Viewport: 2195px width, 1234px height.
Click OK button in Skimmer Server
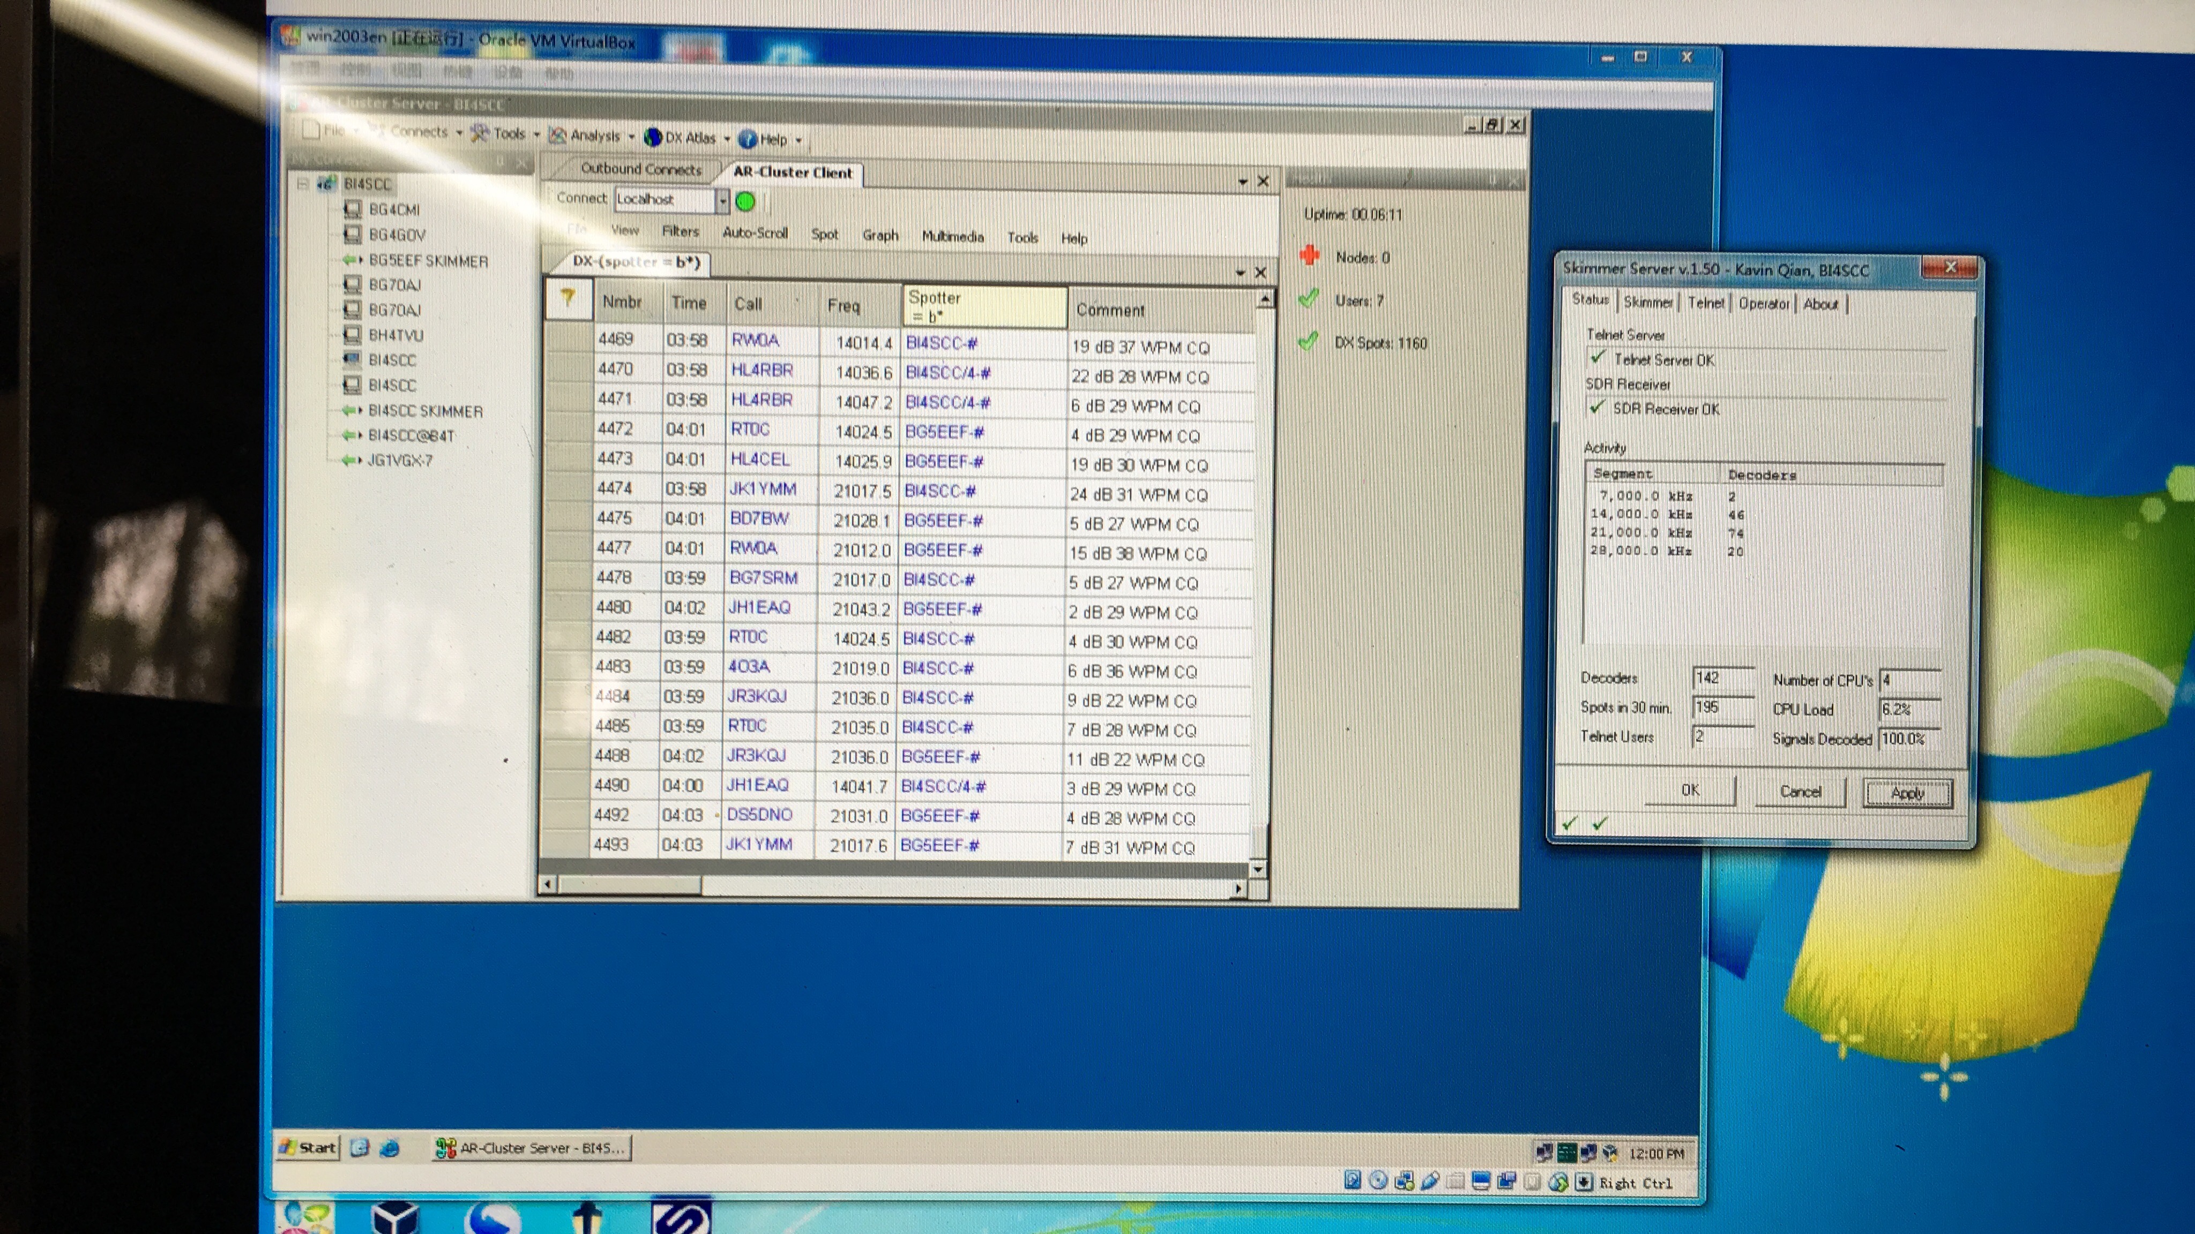(x=1690, y=791)
